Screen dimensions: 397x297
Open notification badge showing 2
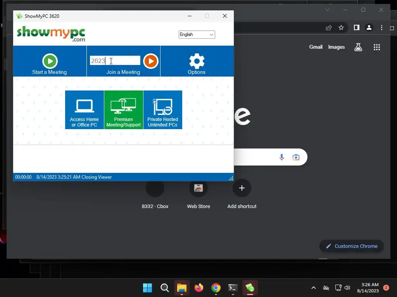386,288
